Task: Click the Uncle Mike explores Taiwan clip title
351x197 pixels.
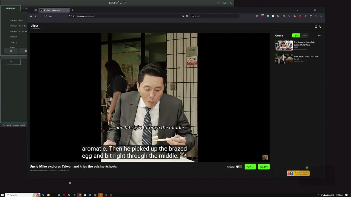Action: coord(73,166)
